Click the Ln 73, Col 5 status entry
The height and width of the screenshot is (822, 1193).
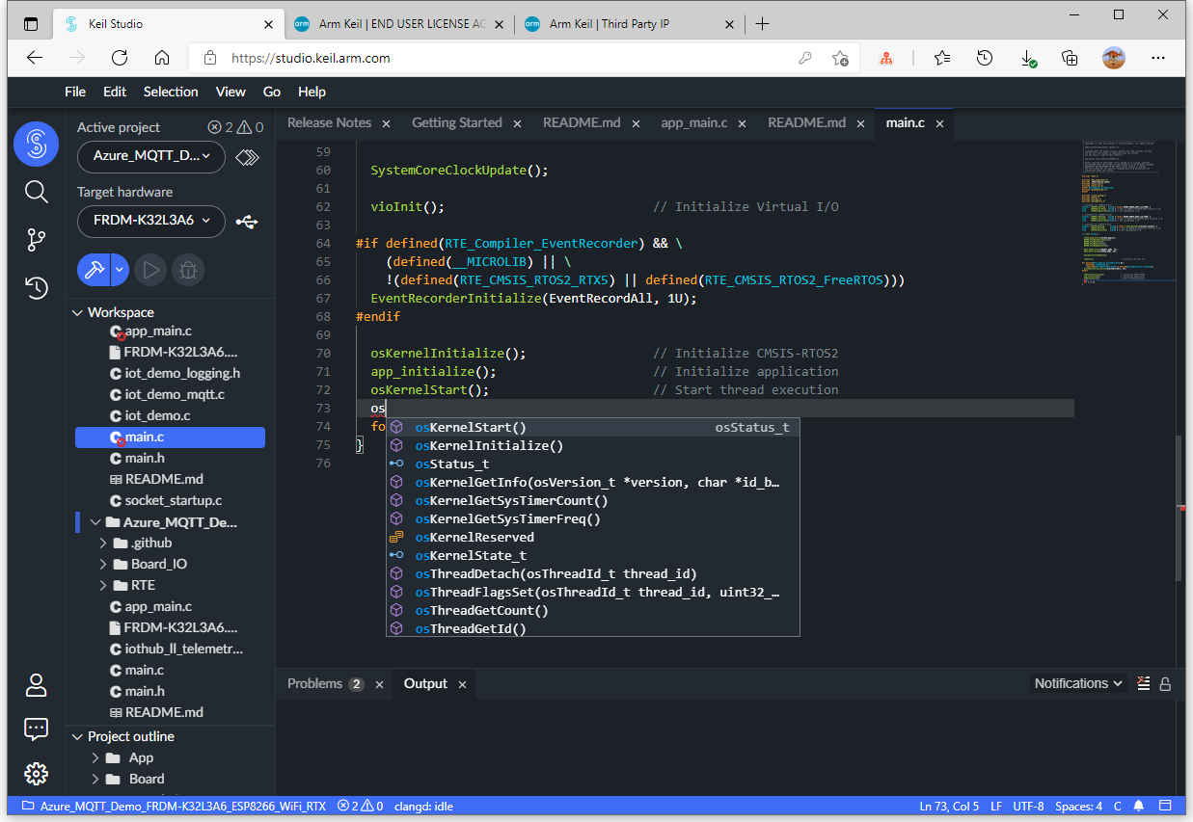(949, 806)
